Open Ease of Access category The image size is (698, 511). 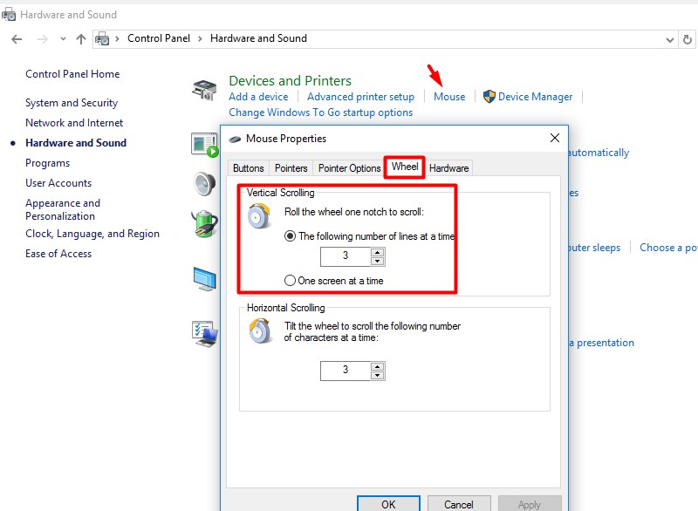coord(58,254)
